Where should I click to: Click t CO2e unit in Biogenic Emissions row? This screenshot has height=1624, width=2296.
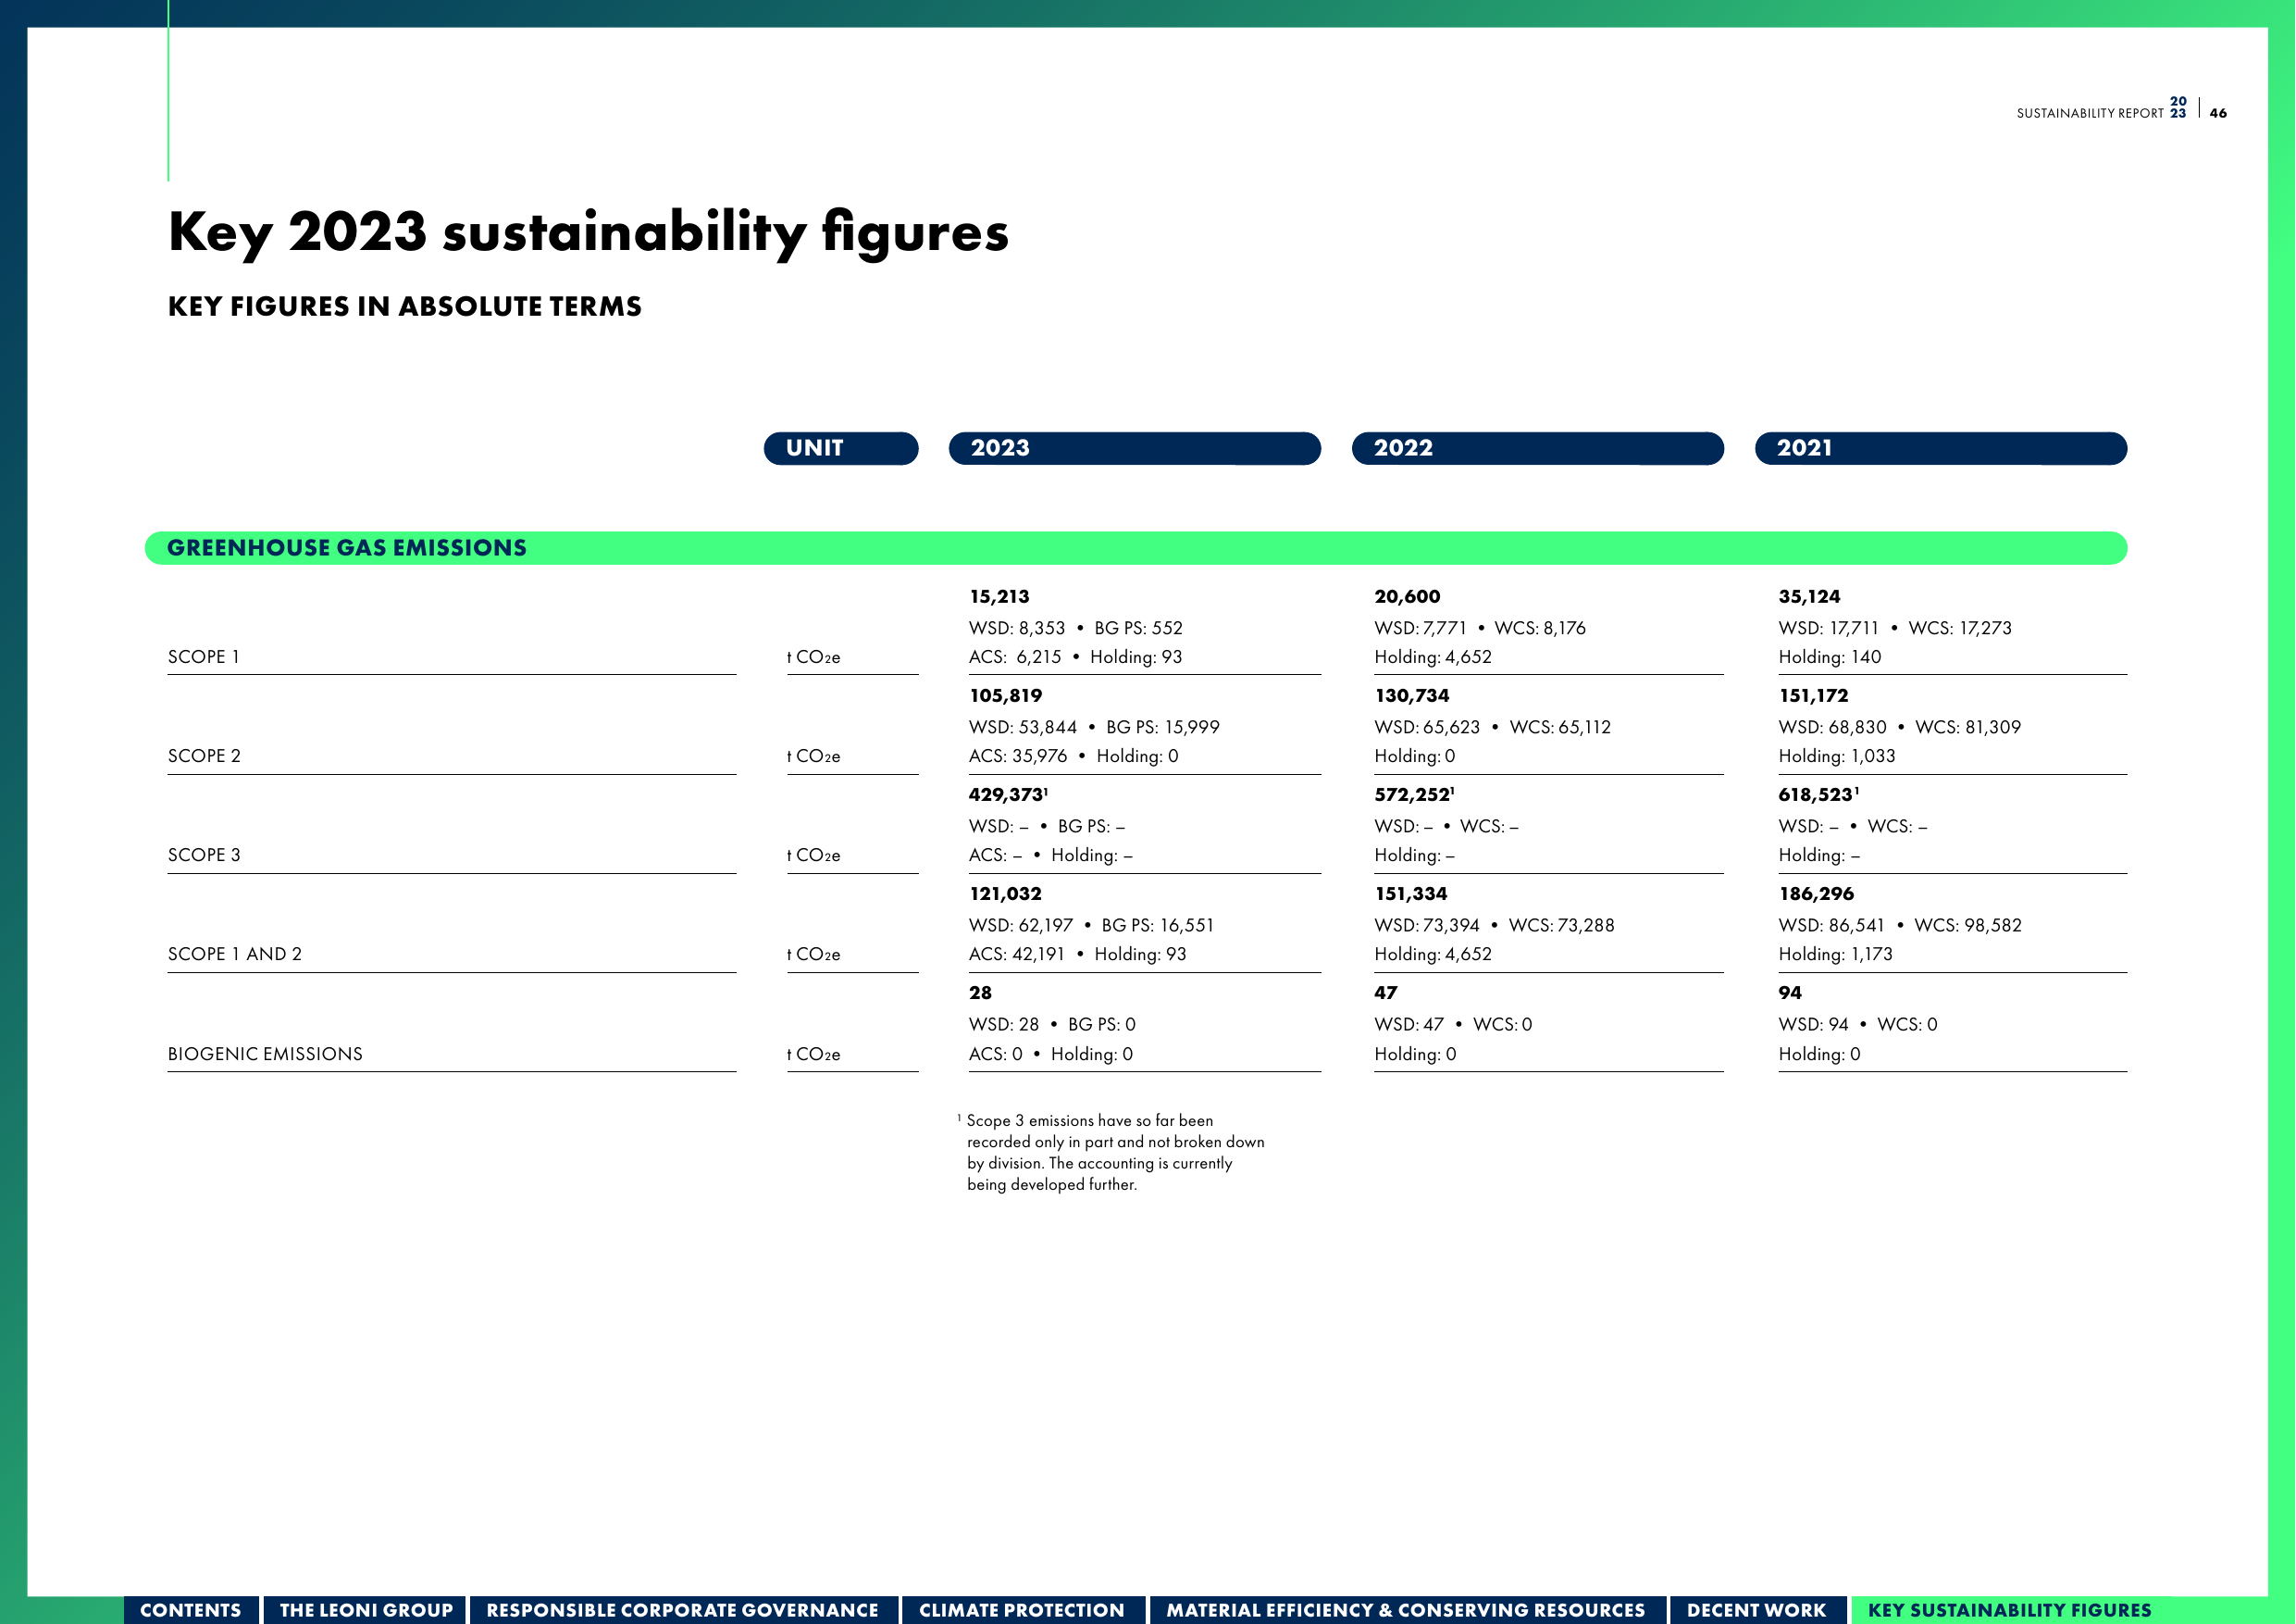coord(814,1055)
